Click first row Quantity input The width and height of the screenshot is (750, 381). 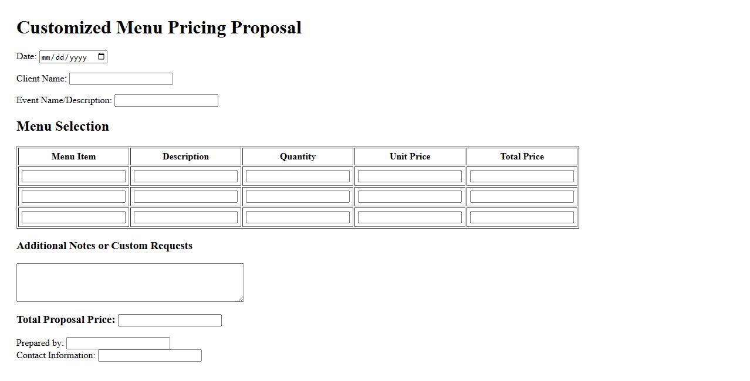click(x=298, y=176)
